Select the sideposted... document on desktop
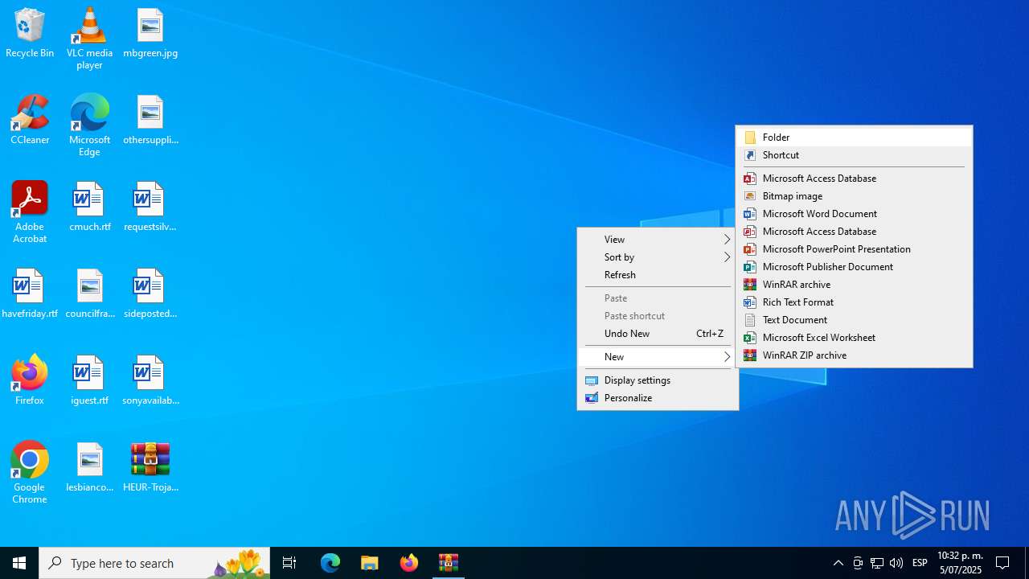This screenshot has width=1029, height=579. pos(150,294)
